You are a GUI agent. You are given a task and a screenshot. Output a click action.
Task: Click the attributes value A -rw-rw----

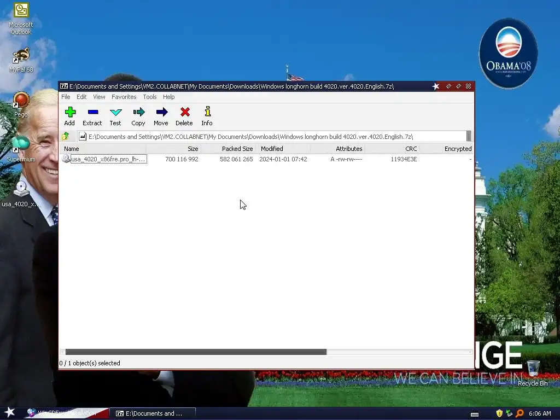(346, 159)
